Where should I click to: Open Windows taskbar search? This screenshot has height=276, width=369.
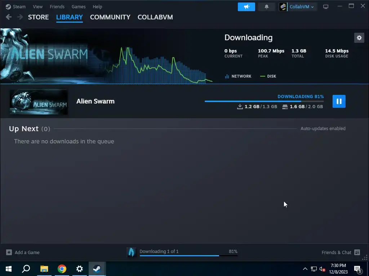click(26, 269)
